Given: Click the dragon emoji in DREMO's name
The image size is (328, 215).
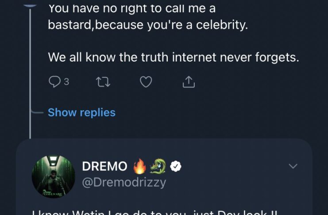Looking at the screenshot, I should (158, 166).
